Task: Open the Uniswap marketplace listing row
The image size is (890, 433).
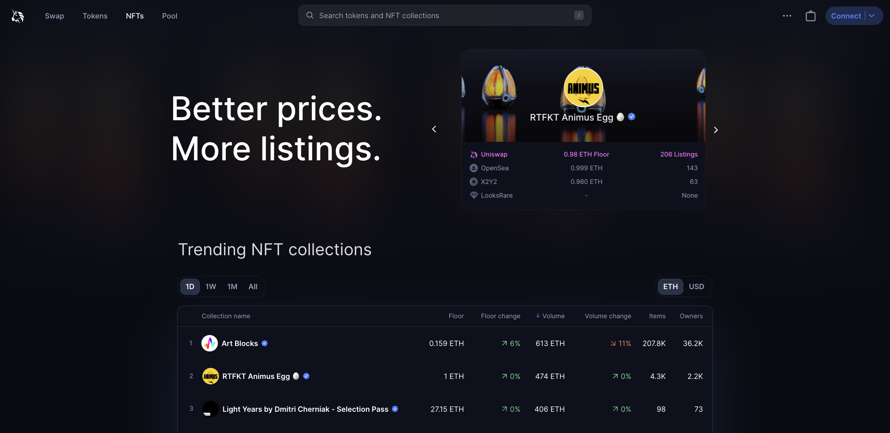Action: 583,154
